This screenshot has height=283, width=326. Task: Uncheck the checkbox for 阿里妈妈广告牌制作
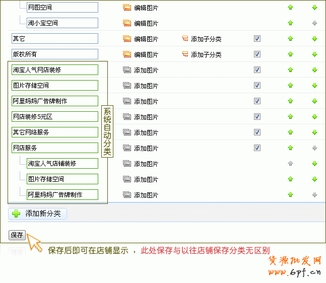point(257,101)
